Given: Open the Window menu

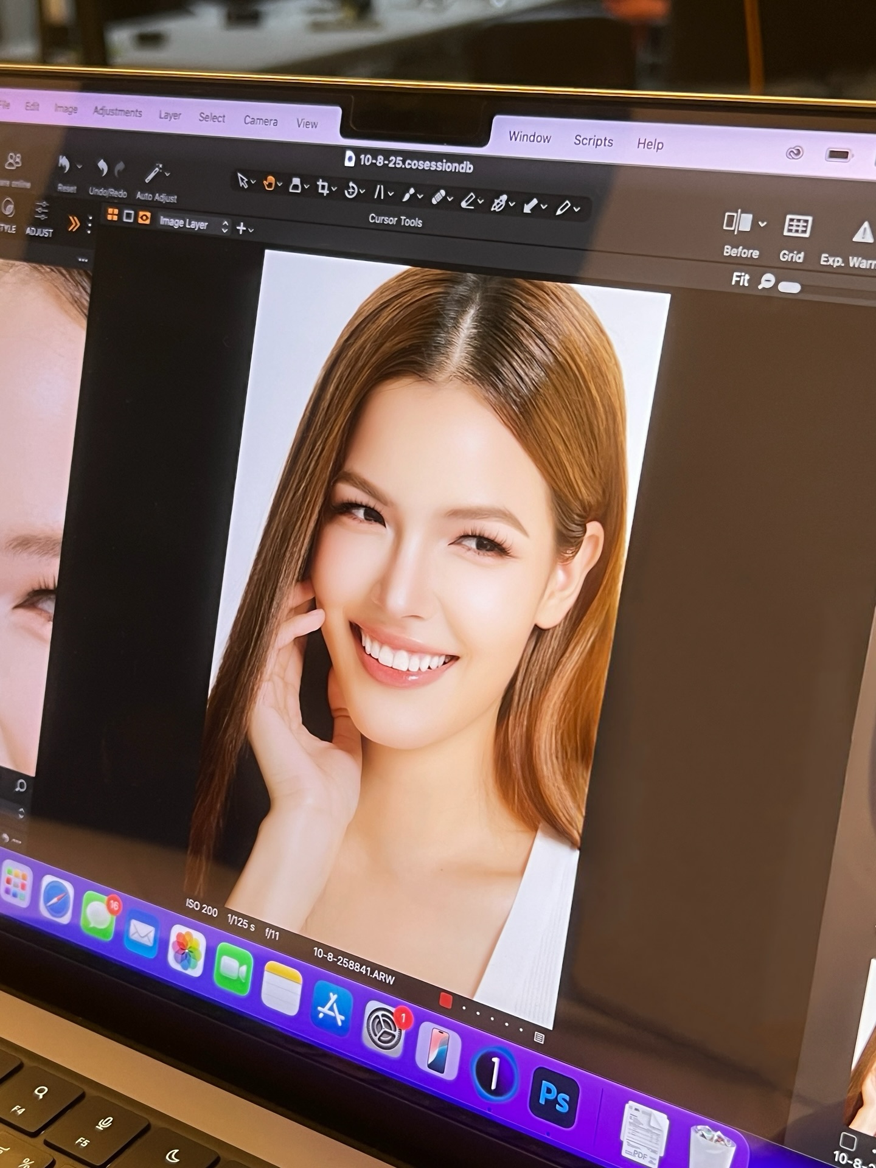Looking at the screenshot, I should coord(530,137).
